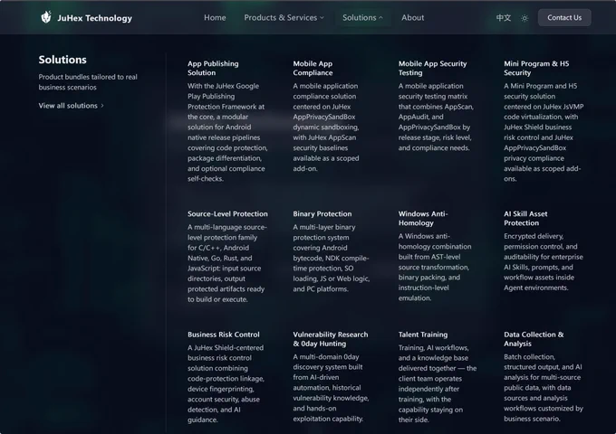Click description starting 'Batch collection, structured output'

point(544,388)
